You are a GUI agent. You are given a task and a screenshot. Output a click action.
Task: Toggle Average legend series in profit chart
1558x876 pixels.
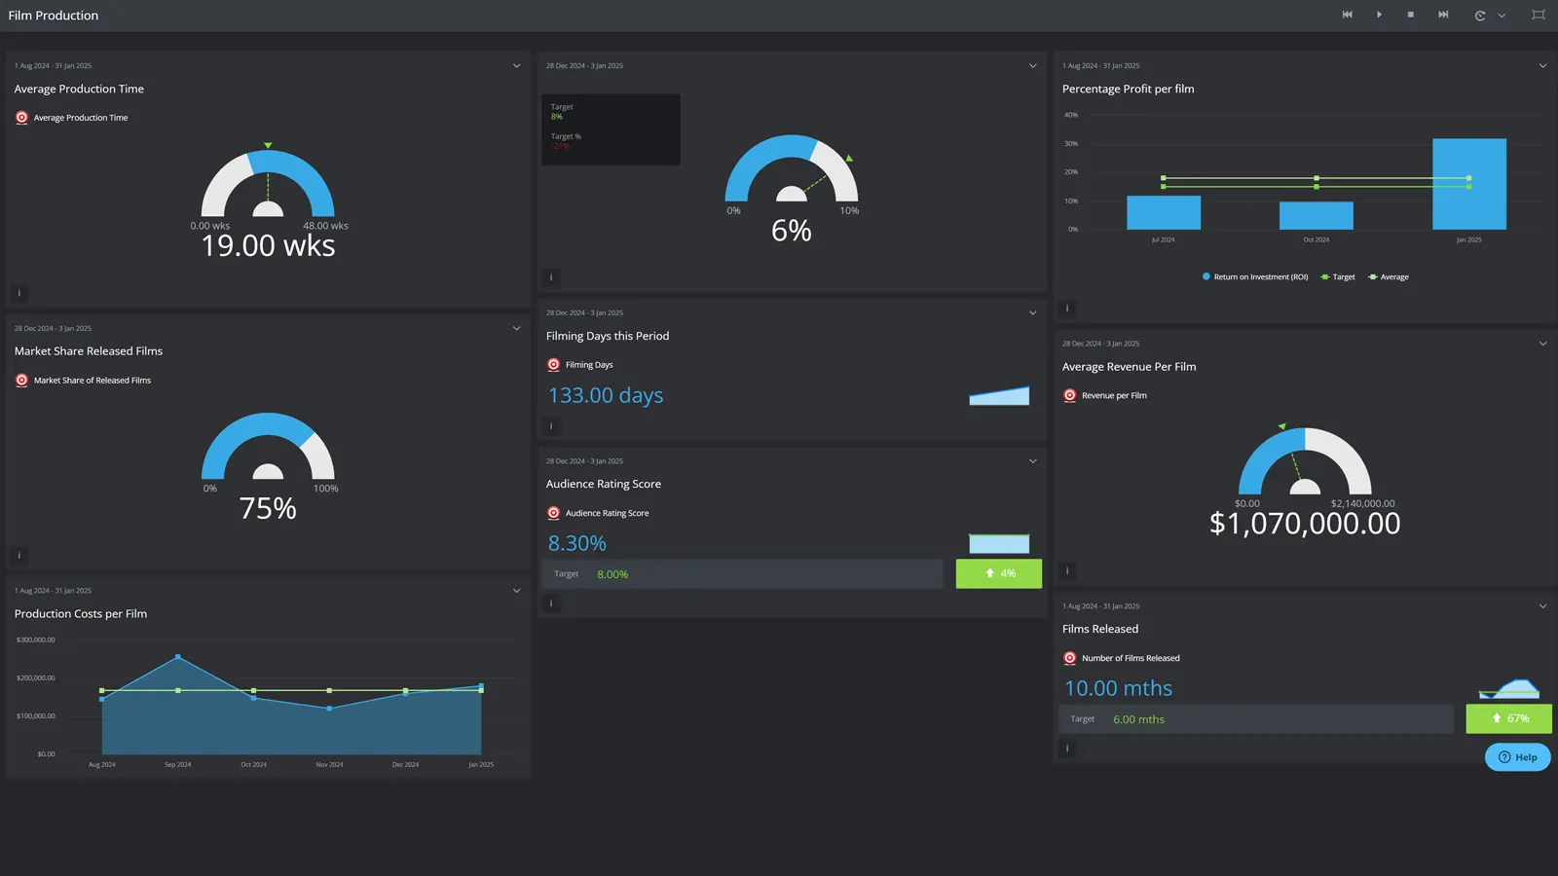(1389, 277)
